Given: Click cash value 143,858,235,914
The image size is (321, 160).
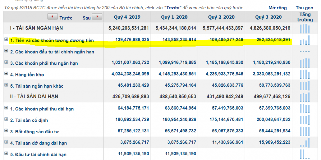Looking at the screenshot, I should click(x=179, y=40).
